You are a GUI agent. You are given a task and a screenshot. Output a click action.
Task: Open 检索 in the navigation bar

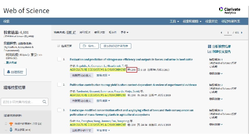[x=6, y=21]
